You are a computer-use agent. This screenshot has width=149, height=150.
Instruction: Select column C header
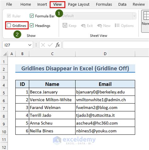click(x=52, y=54)
